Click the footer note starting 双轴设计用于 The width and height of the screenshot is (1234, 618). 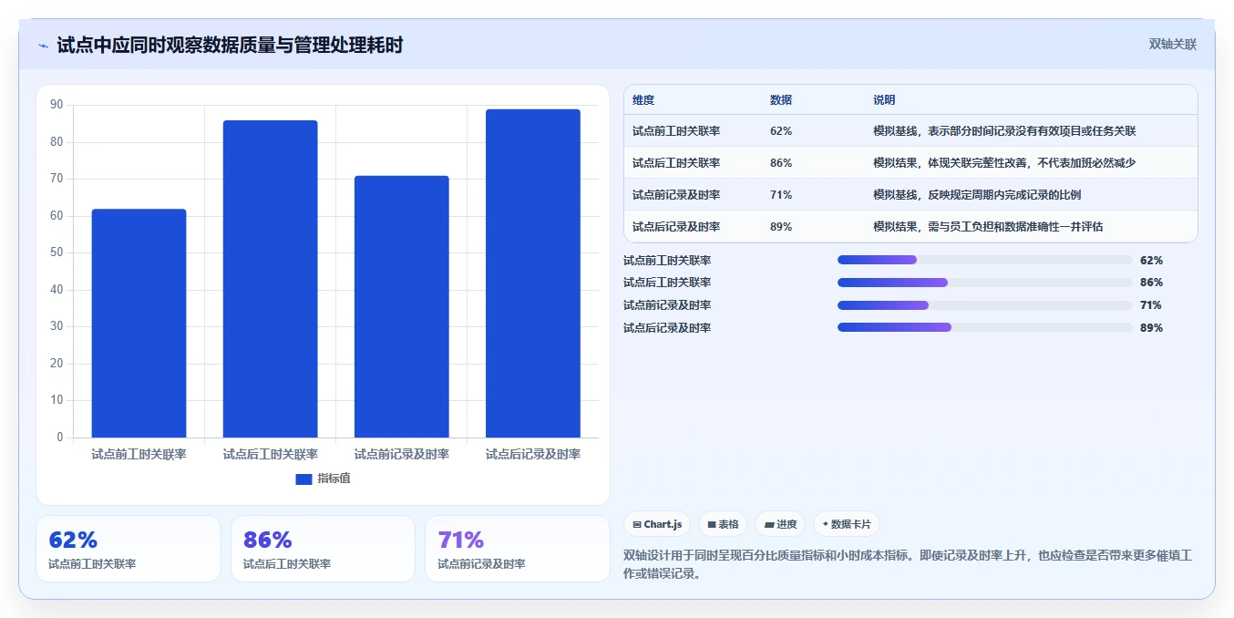click(x=908, y=565)
